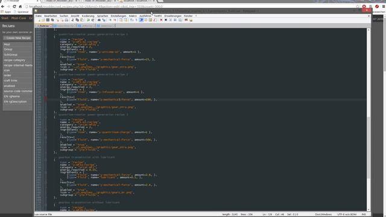The image size is (386, 217).
Task: Open the Bearbeiten menu
Action: pyautogui.click(x=51, y=16)
